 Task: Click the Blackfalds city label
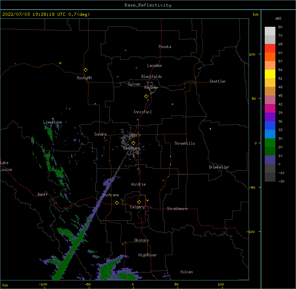pos(151,77)
